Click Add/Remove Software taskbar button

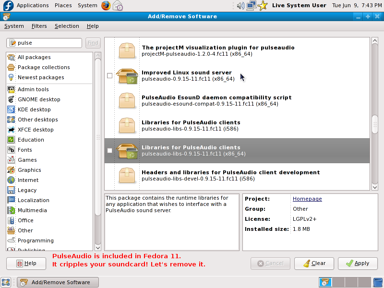(58, 282)
